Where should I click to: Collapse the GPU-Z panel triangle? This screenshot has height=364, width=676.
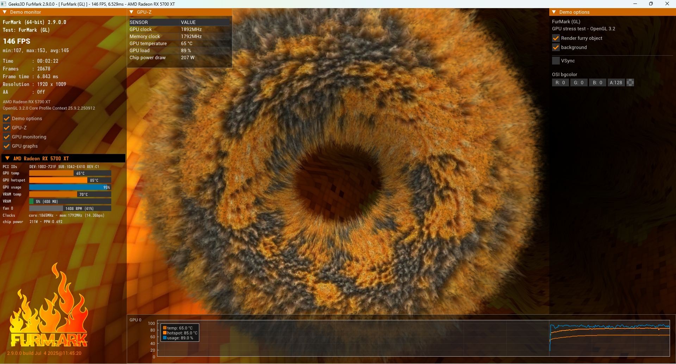(132, 12)
